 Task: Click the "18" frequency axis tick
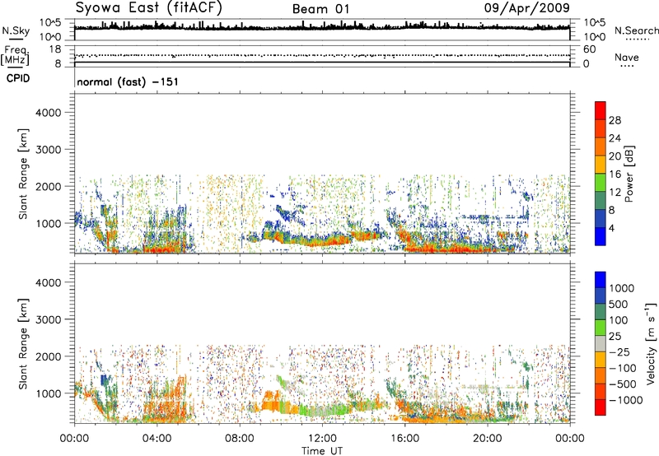[x=55, y=49]
